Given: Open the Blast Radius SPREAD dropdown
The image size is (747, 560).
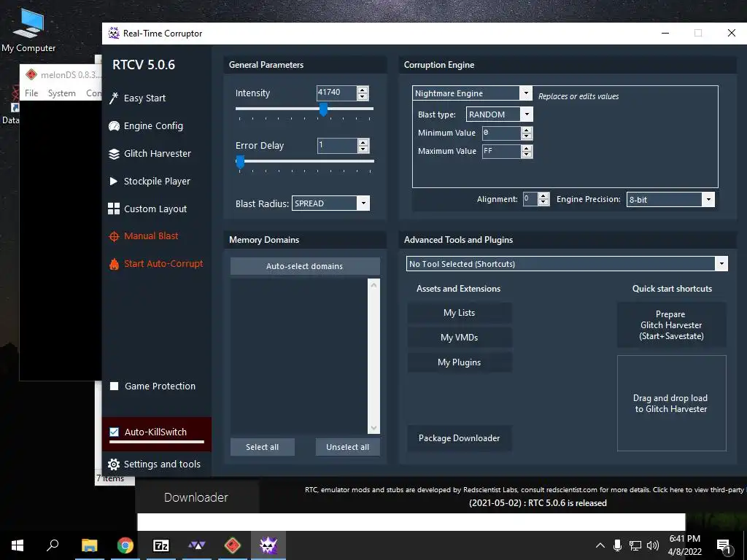Looking at the screenshot, I should click(x=363, y=203).
